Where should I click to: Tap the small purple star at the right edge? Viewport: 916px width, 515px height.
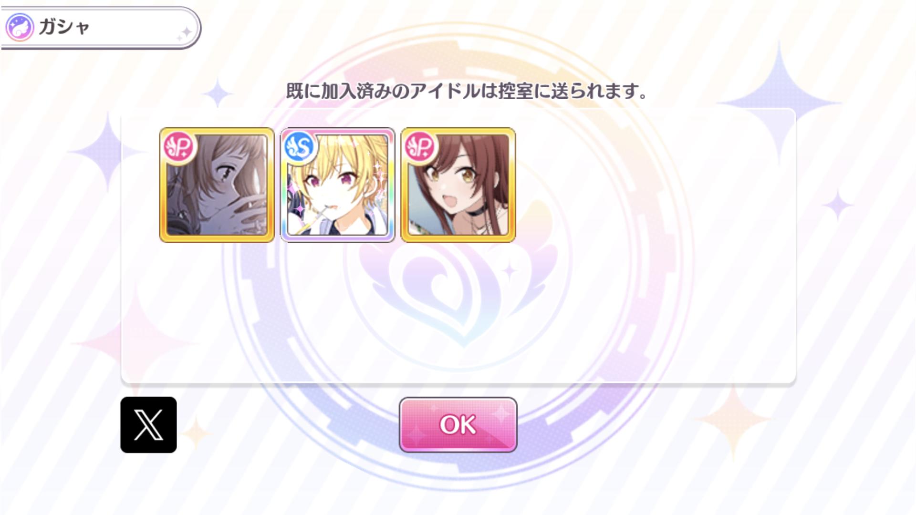838,205
